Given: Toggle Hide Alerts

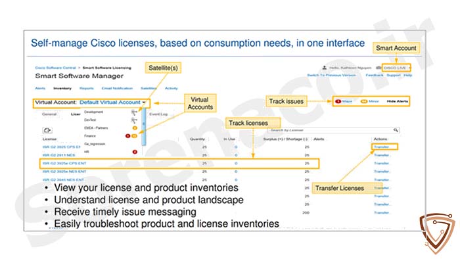Looking at the screenshot, I should point(397,101).
